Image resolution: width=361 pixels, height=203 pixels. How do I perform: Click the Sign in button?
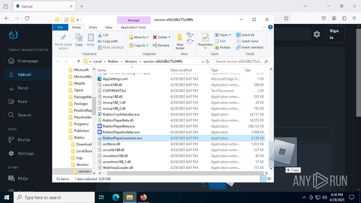tap(335, 34)
